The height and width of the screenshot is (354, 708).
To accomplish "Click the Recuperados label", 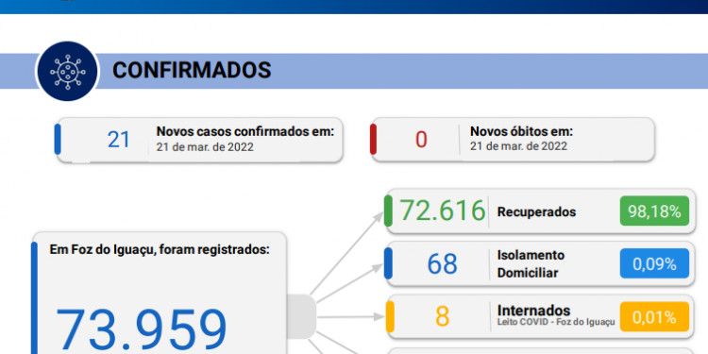I will pos(536,211).
